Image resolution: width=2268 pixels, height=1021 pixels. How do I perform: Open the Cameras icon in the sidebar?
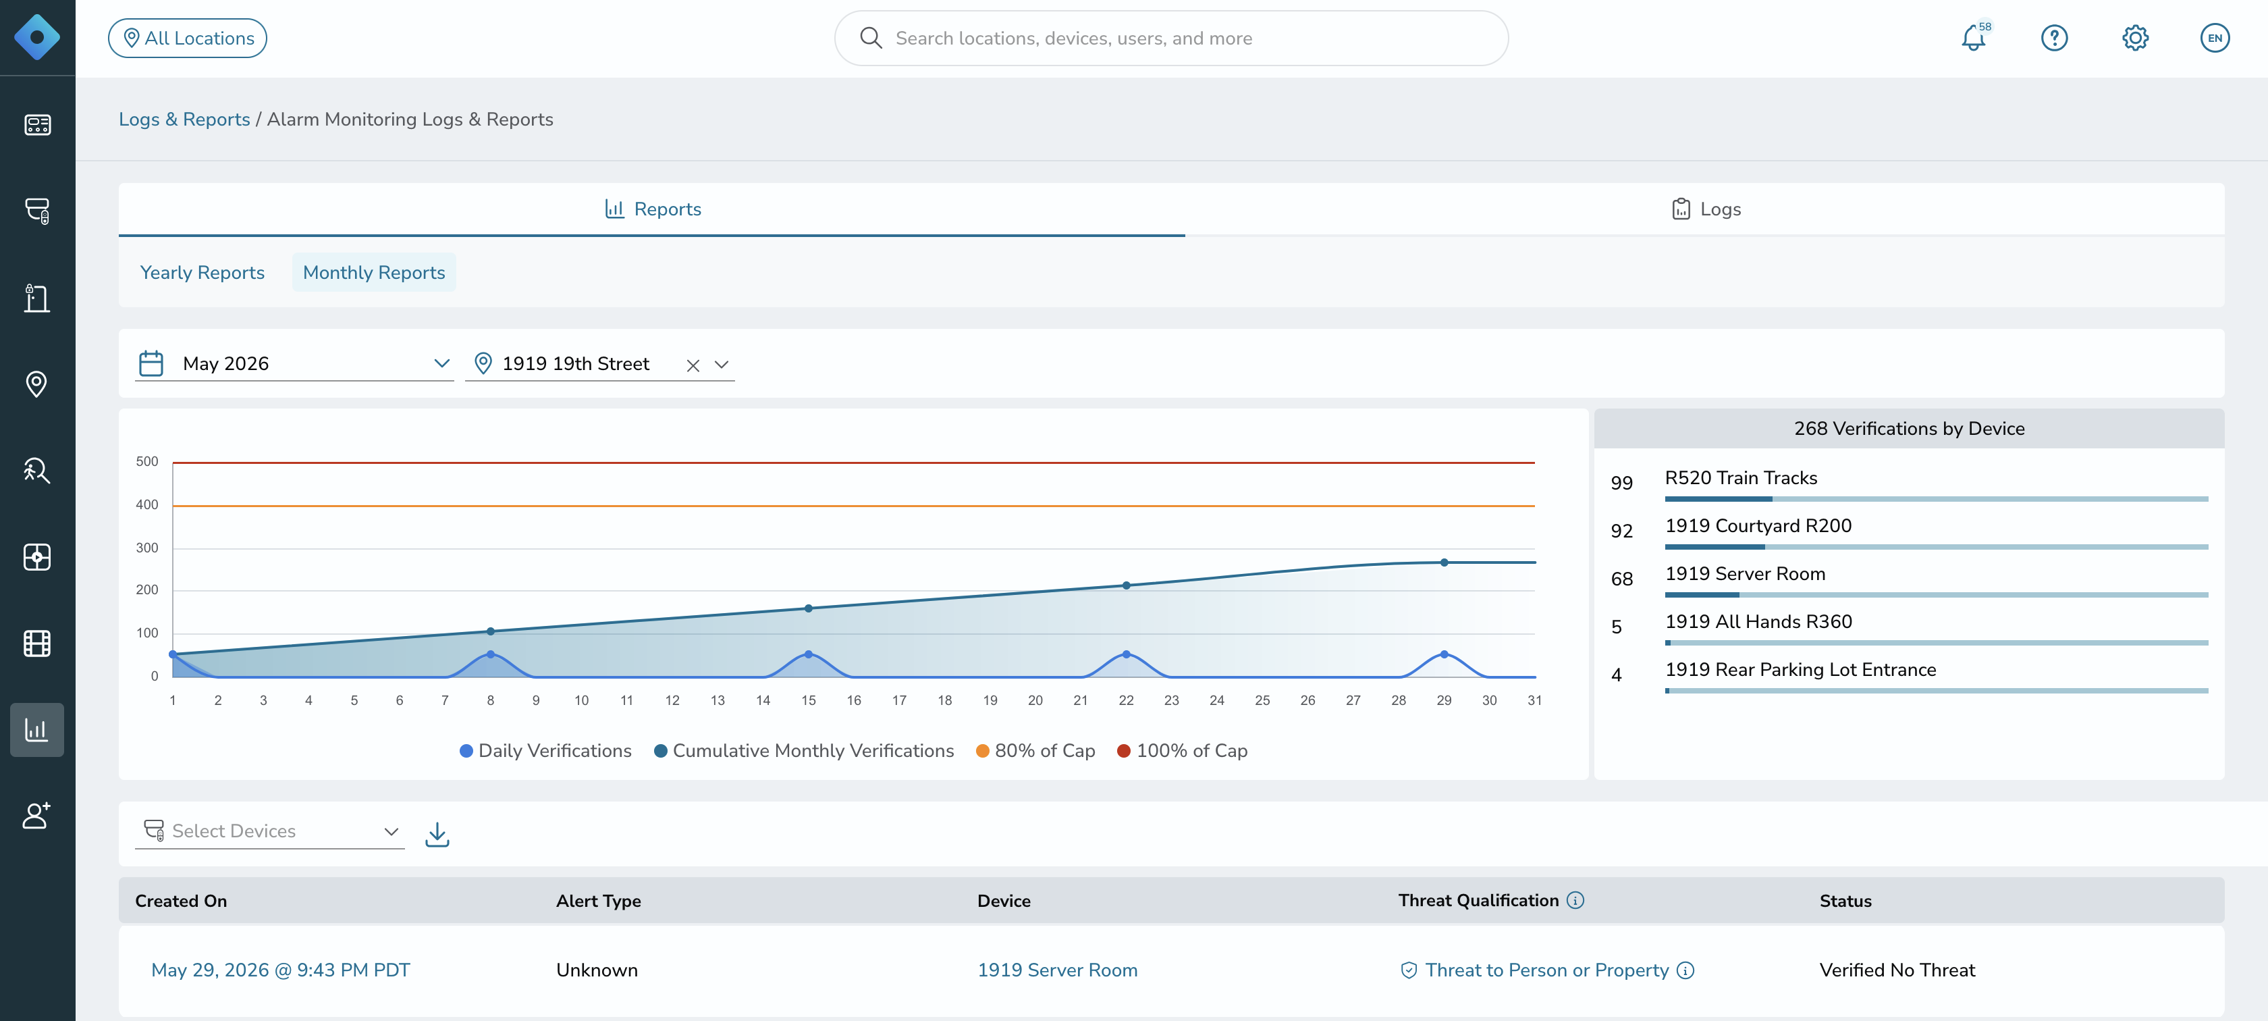pyautogui.click(x=37, y=211)
